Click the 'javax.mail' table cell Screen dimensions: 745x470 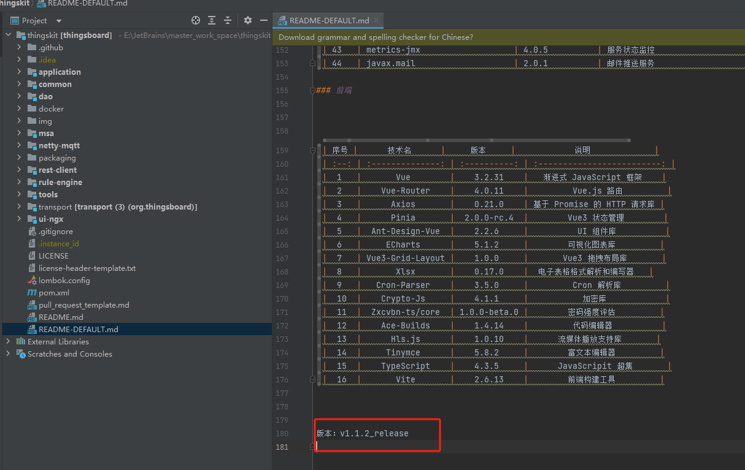click(x=390, y=63)
